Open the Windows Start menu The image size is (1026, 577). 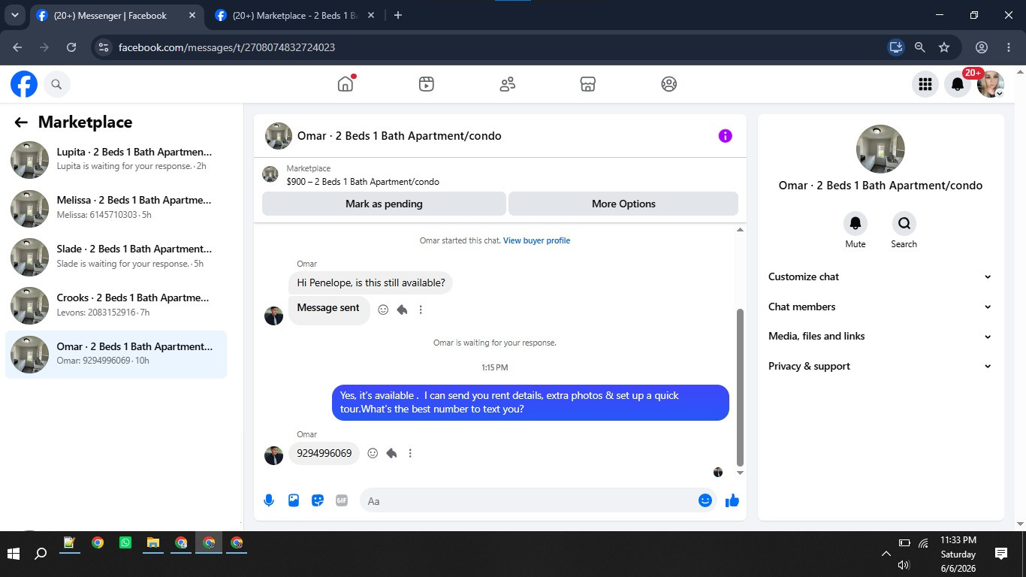click(x=14, y=554)
